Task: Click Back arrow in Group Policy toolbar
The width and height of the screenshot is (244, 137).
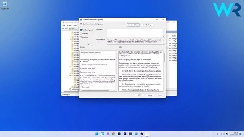Action: click(63, 29)
